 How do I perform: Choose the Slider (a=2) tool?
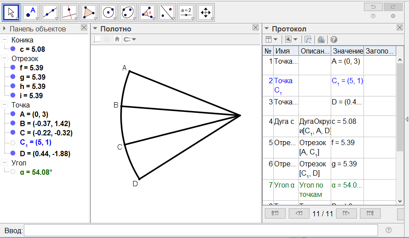click(x=186, y=12)
